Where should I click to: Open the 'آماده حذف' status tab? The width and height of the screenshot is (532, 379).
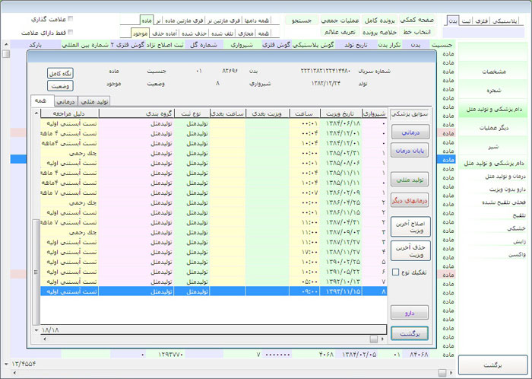(164, 33)
